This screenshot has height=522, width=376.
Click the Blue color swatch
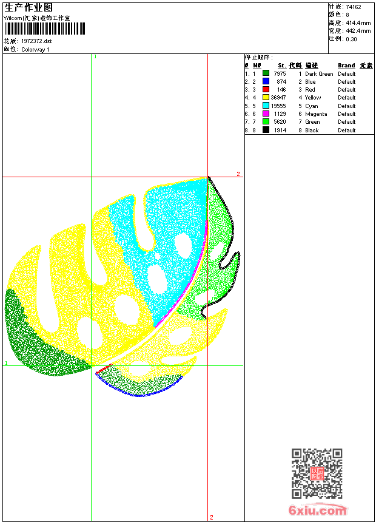(x=266, y=81)
